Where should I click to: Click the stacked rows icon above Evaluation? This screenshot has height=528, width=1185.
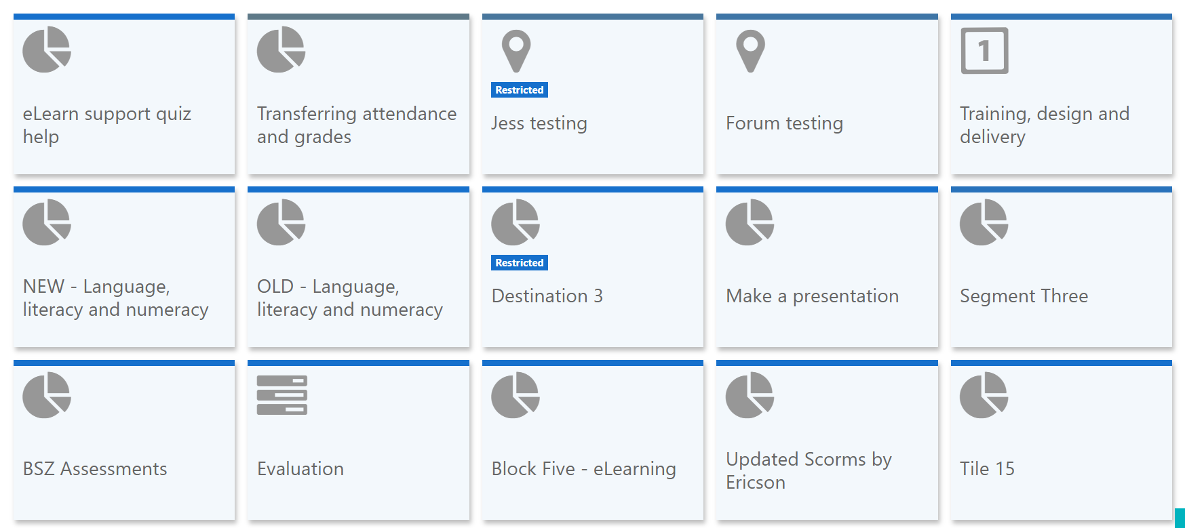281,395
